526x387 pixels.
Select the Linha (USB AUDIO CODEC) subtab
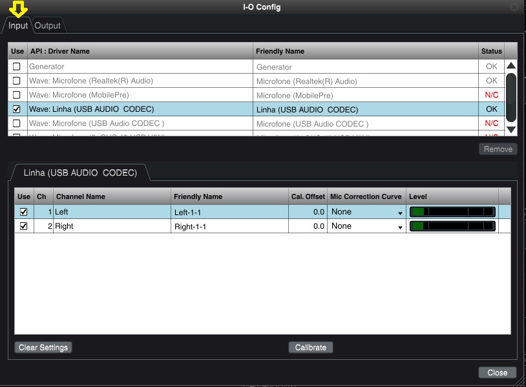point(80,173)
